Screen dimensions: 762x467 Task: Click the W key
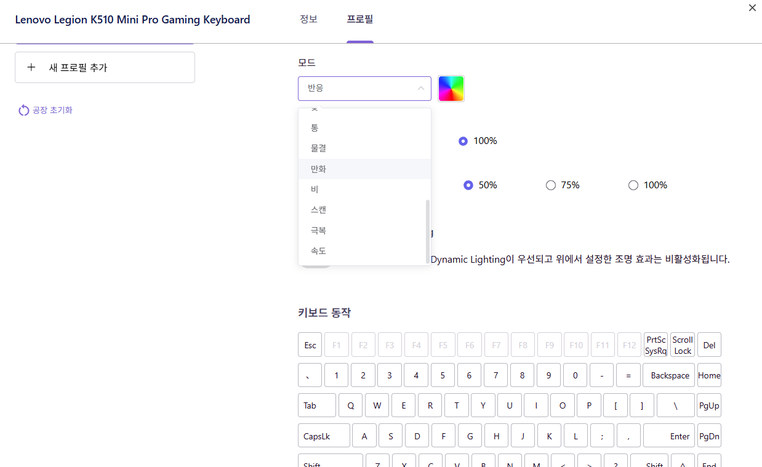click(x=377, y=405)
